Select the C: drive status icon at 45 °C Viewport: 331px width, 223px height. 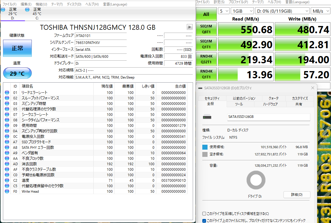click(x=27, y=10)
